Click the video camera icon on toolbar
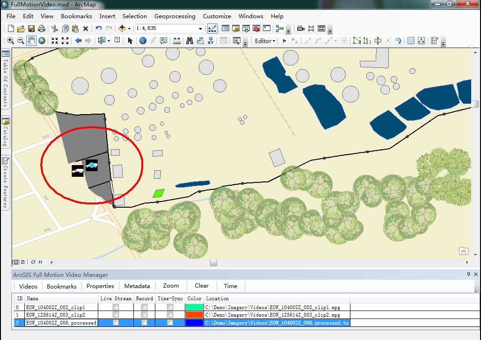Image resolution: width=481 pixels, height=340 pixels. pos(300,29)
